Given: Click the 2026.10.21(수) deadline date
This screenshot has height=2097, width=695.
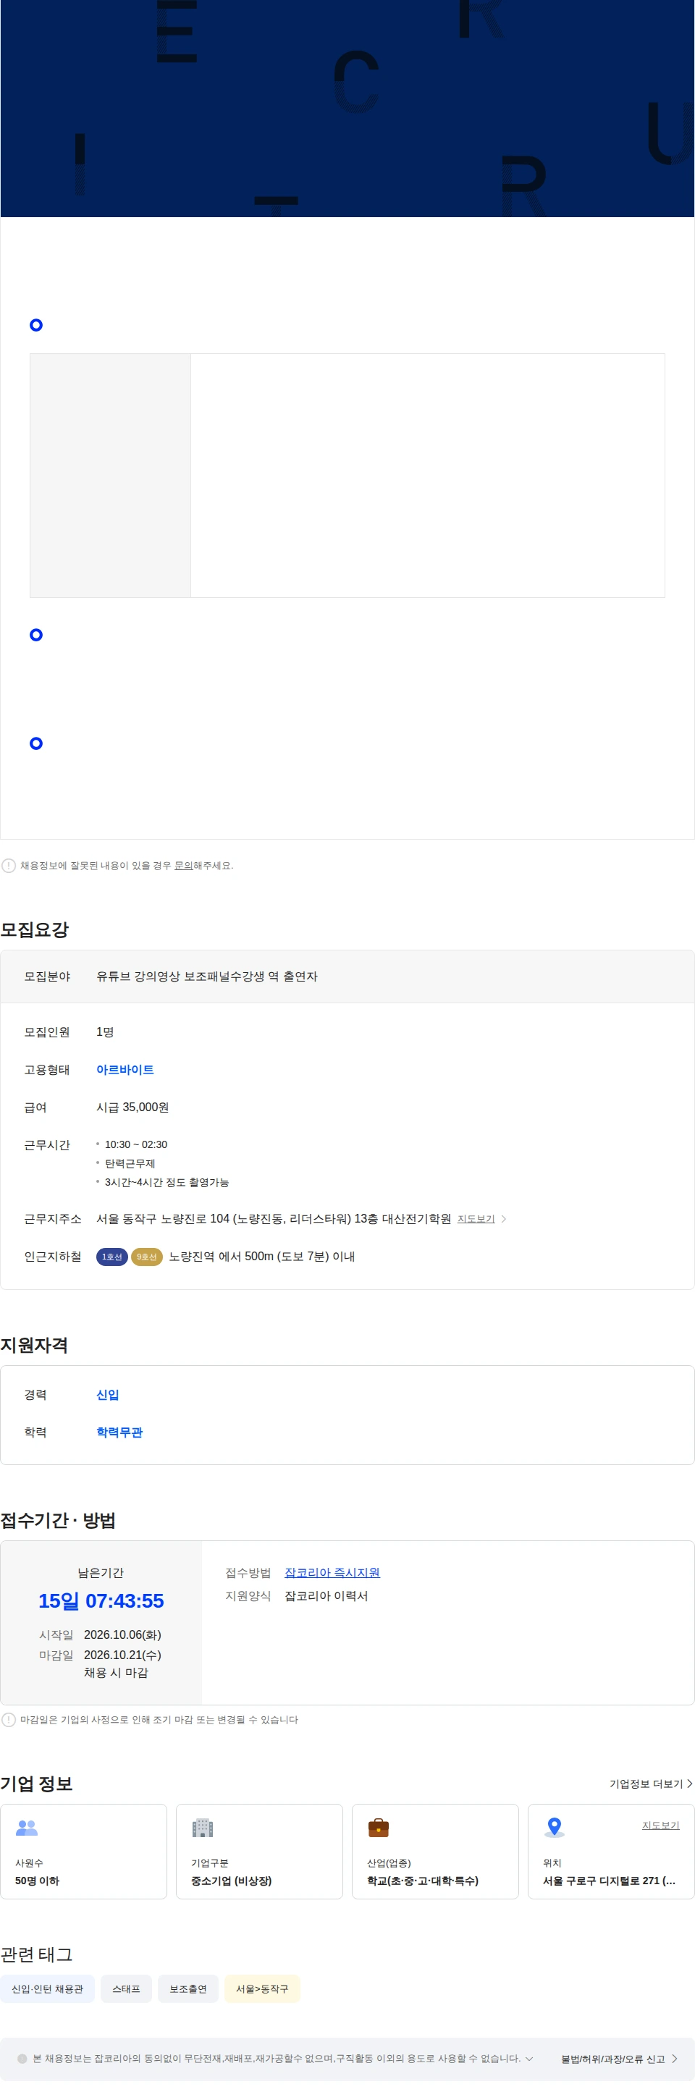Looking at the screenshot, I should pos(122,1655).
